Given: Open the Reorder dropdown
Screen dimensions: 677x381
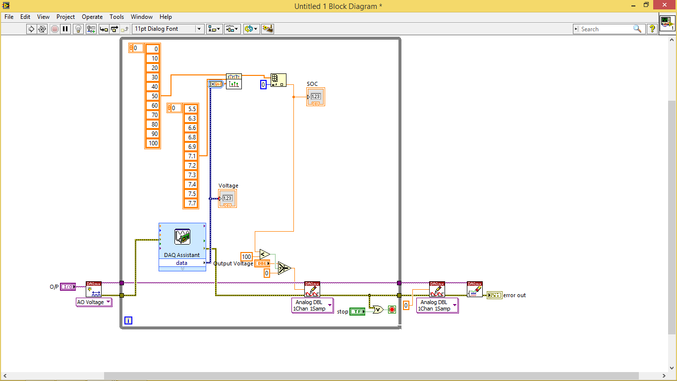Looking at the screenshot, I should 251,29.
